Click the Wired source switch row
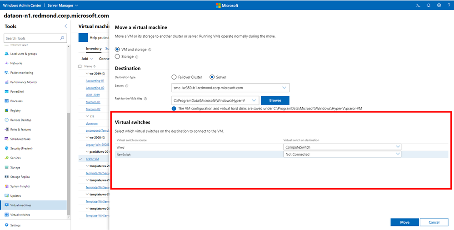 click(281, 147)
